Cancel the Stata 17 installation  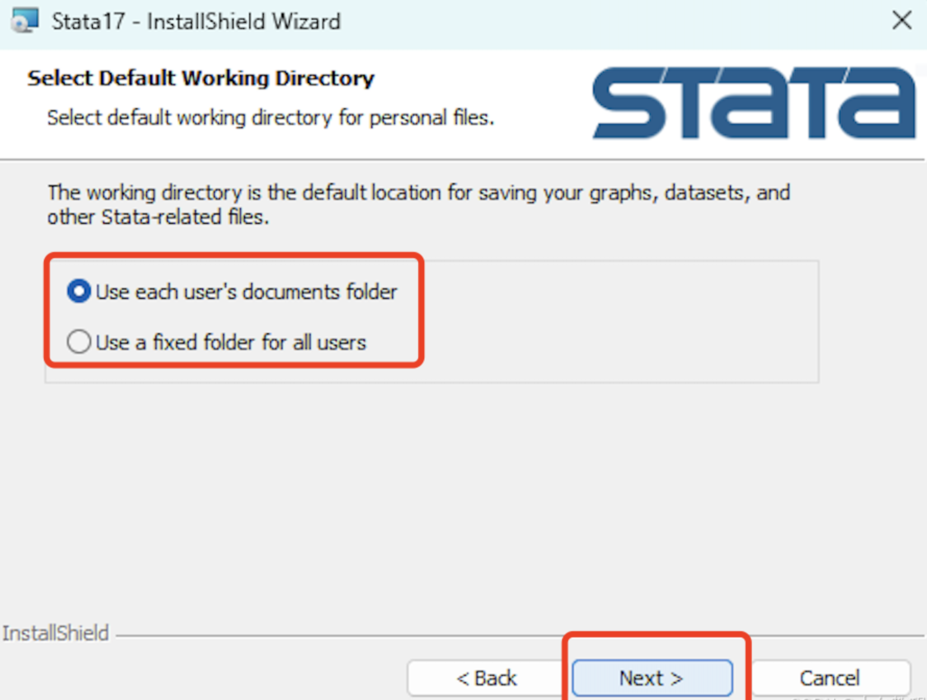[830, 678]
